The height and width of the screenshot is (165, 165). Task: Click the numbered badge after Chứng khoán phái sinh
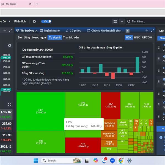click(x=127, y=31)
